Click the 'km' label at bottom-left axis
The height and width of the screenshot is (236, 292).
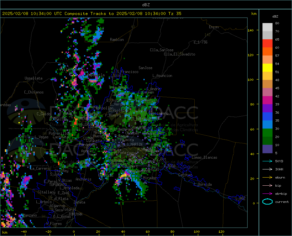[x=5, y=232]
